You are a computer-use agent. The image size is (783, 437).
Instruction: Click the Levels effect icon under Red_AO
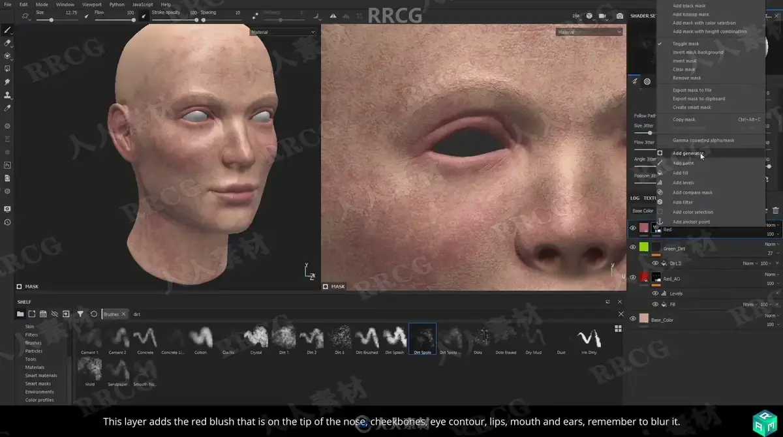click(x=664, y=294)
